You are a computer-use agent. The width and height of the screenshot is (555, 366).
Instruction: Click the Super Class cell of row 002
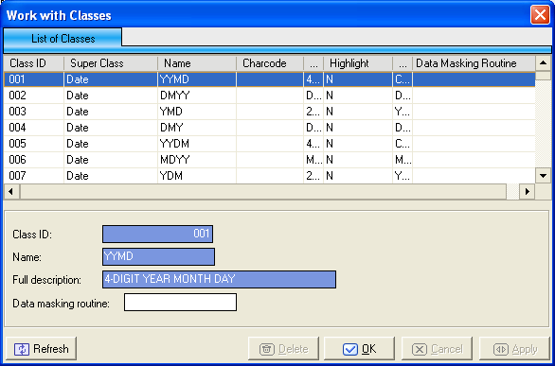coord(111,96)
